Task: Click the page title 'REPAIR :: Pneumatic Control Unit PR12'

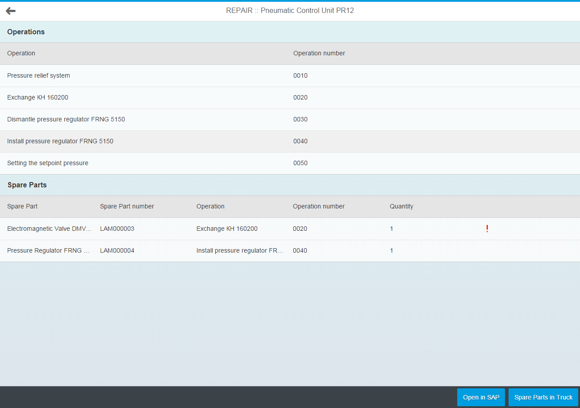Action: 290,11
